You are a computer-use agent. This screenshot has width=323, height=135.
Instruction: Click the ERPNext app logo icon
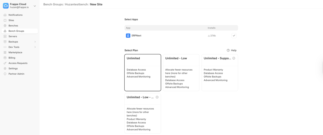128,36
